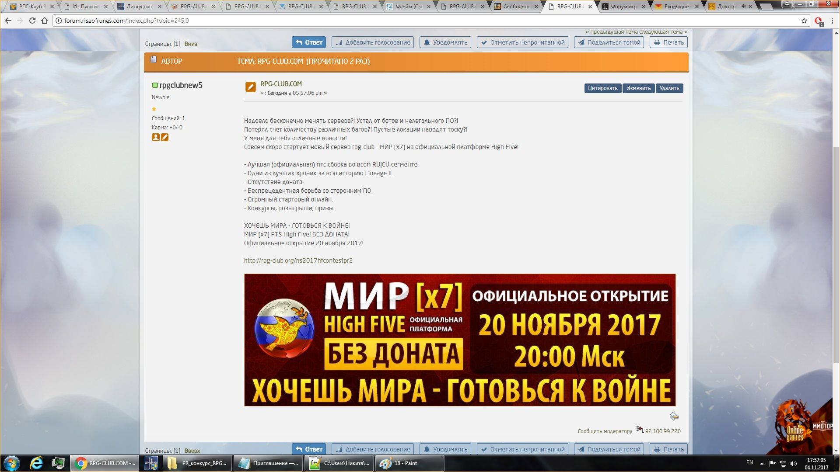Screen dimensions: 840x472
Task: Click top Добавить голосование button
Action: [373, 42]
